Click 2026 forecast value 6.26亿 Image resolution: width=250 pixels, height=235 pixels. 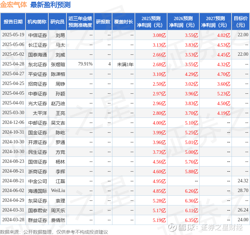click(192, 191)
